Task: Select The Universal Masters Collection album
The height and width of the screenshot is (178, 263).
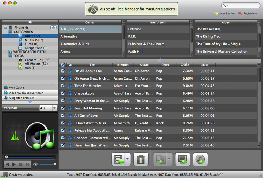Action: coord(226,51)
